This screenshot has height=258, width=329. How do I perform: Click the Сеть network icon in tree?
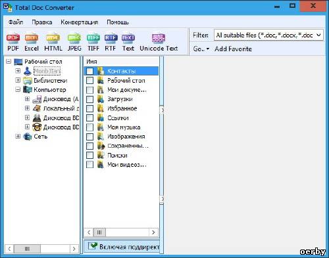click(28, 137)
